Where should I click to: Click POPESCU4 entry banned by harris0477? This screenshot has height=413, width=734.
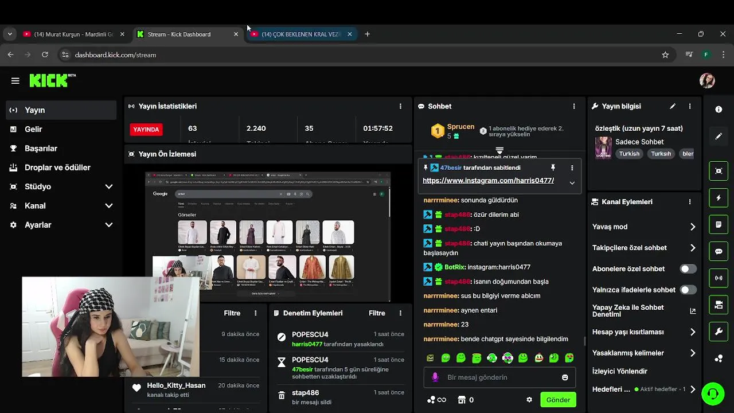341,338
